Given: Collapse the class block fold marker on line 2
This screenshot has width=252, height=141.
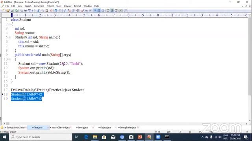Looking at the screenshot, I should tap(9, 24).
